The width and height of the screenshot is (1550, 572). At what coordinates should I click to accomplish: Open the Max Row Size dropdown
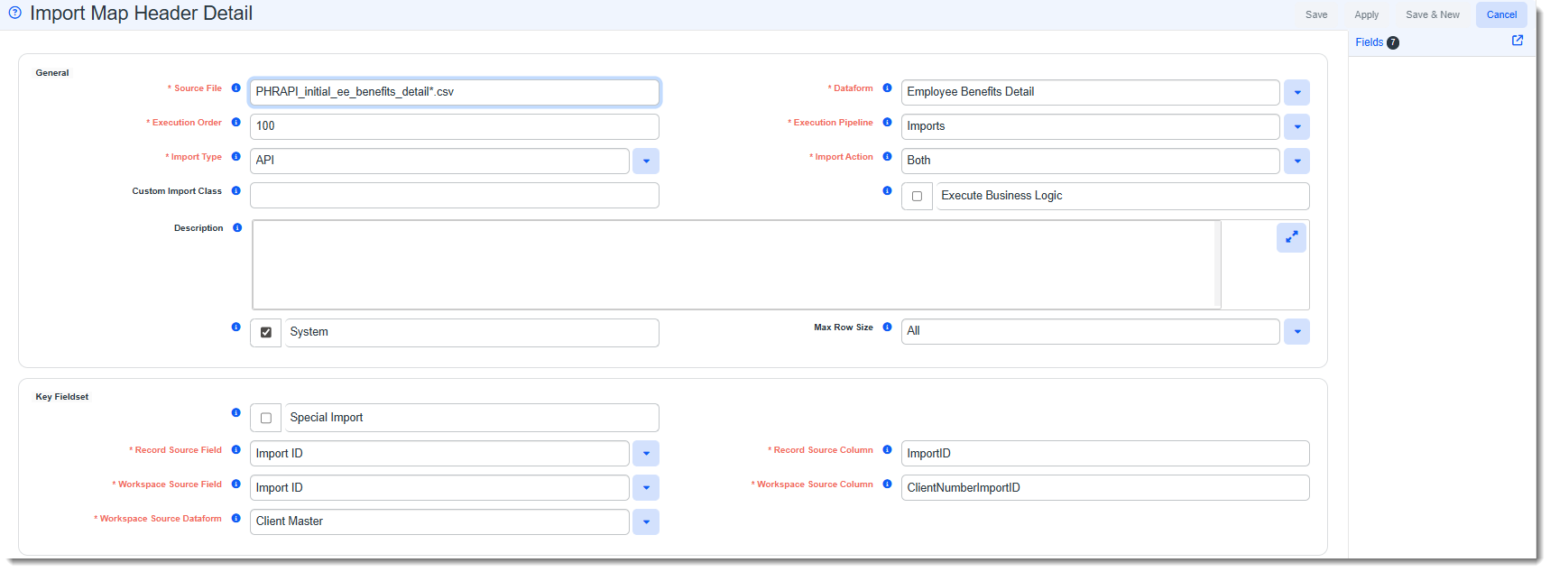1296,332
